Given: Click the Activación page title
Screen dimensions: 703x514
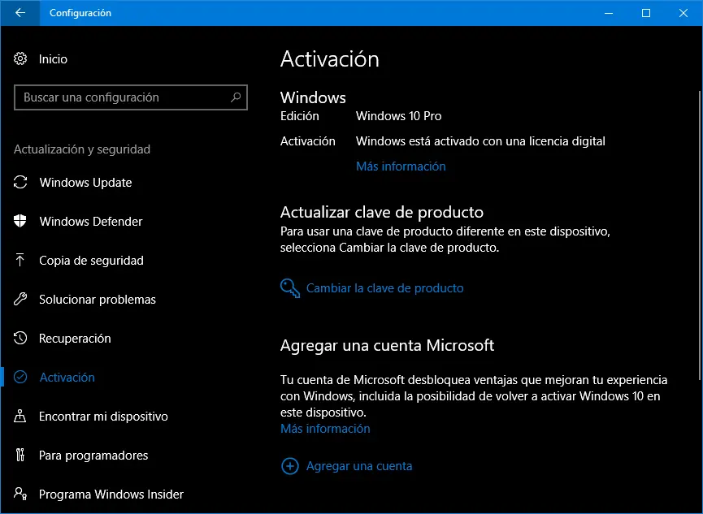Looking at the screenshot, I should point(330,59).
